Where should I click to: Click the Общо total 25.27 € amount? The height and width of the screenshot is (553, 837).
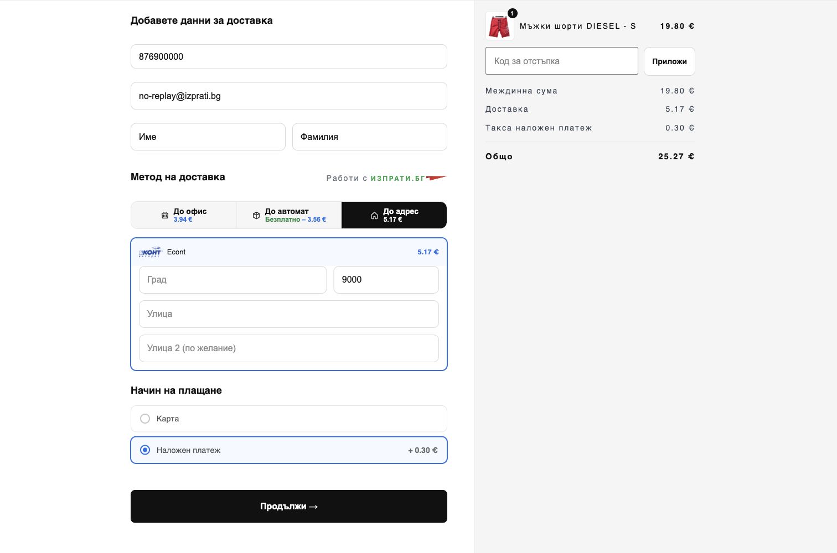pyautogui.click(x=676, y=156)
